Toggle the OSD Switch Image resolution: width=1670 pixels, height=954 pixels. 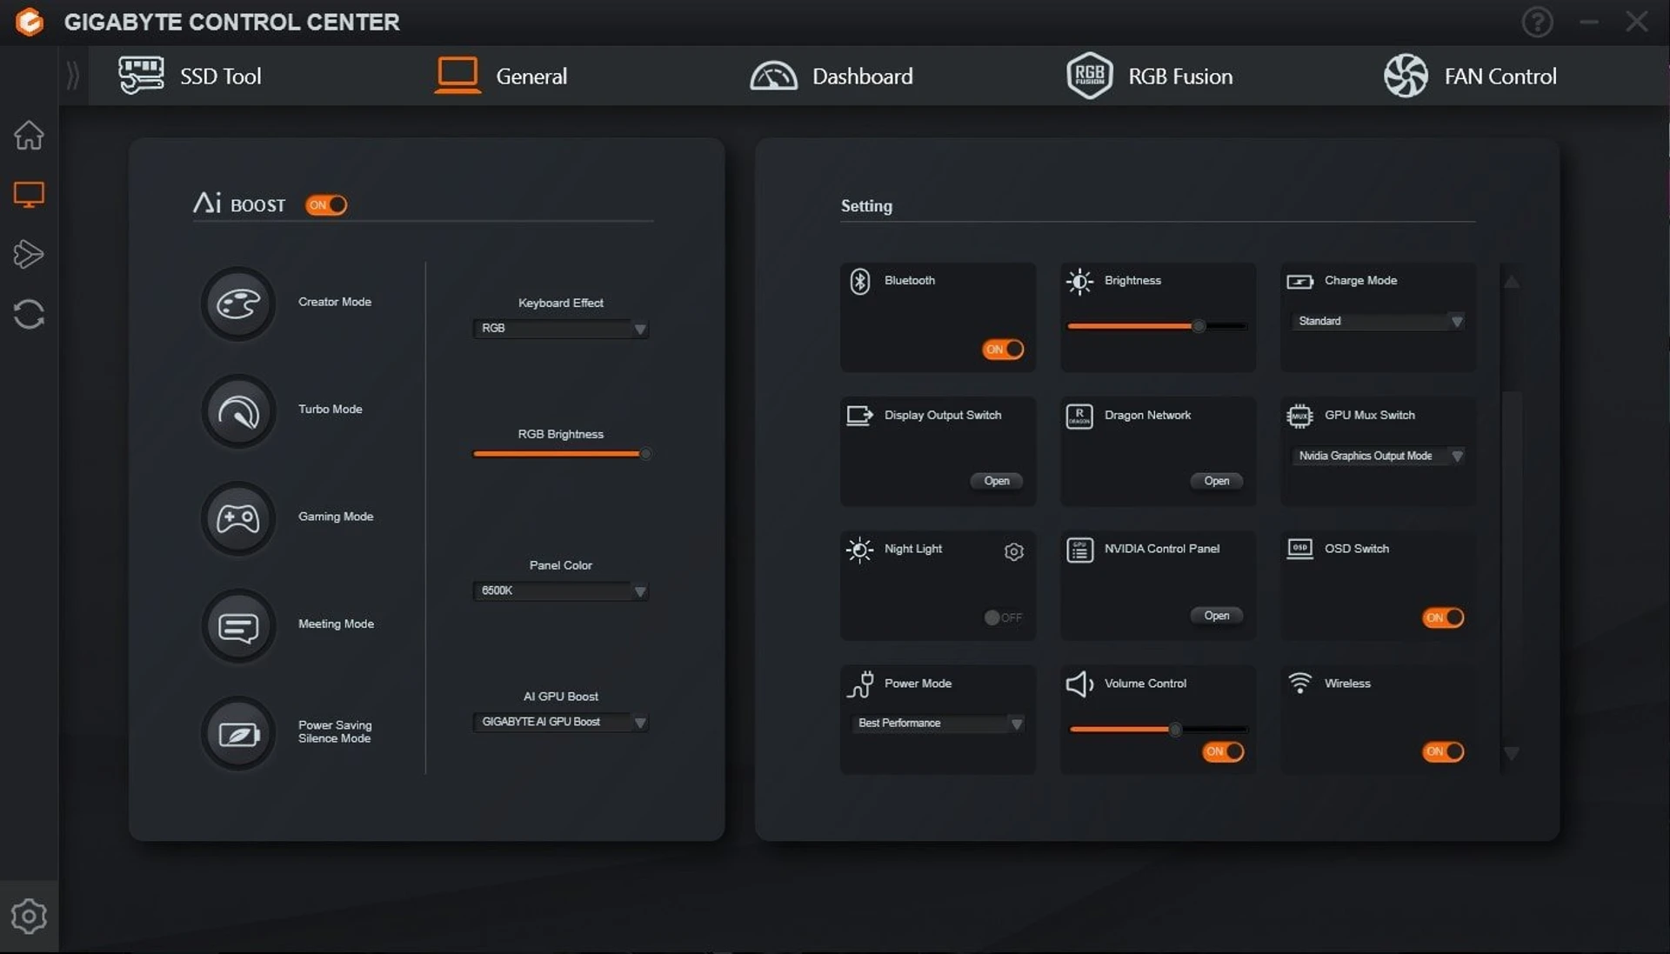point(1443,617)
